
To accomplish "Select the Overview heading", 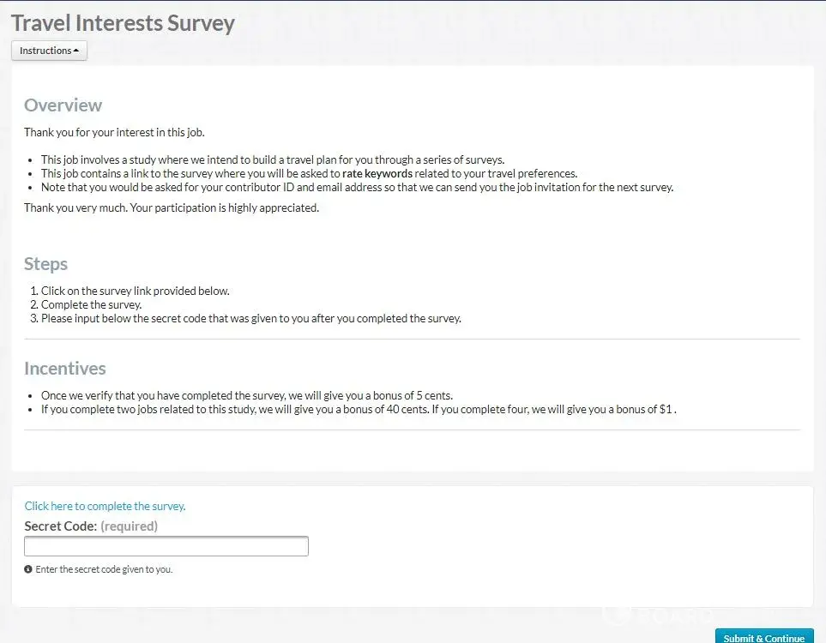I will [63, 105].
